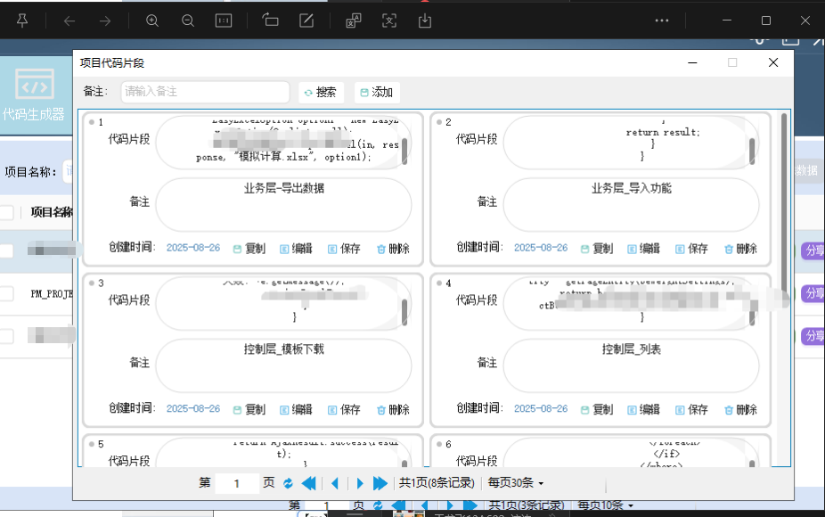Save the image with the download icon

click(425, 21)
